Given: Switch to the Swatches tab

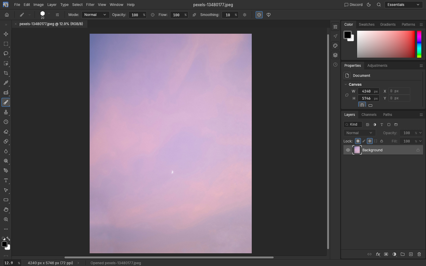Looking at the screenshot, I should click(x=366, y=25).
